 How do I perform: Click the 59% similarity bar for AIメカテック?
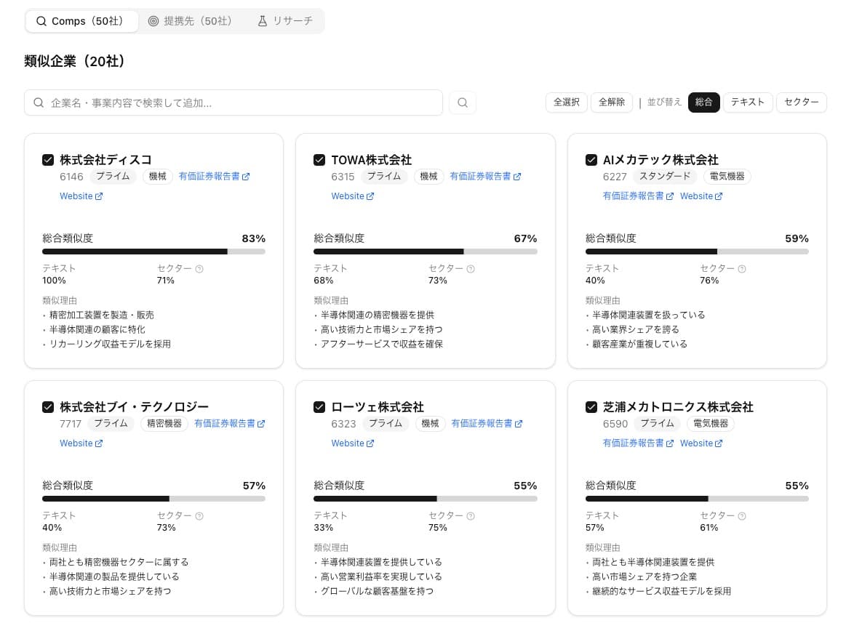click(697, 252)
